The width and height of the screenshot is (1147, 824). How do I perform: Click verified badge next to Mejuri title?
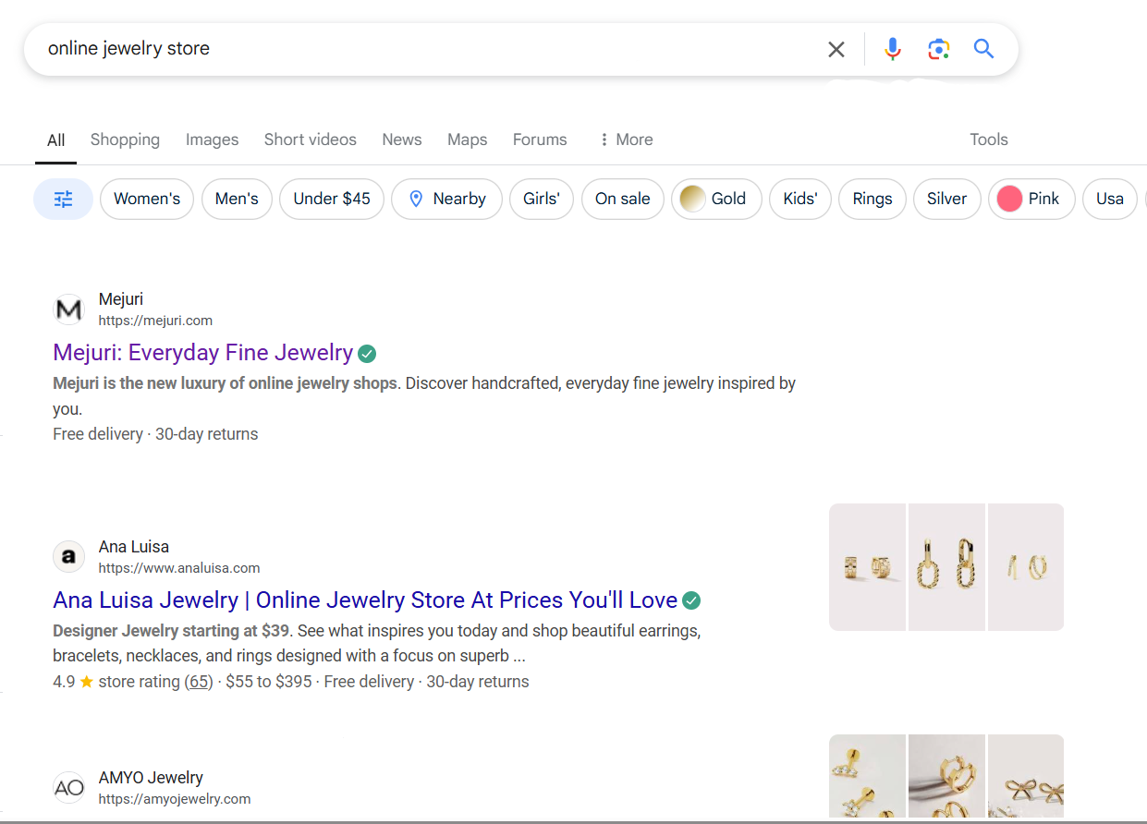point(367,353)
